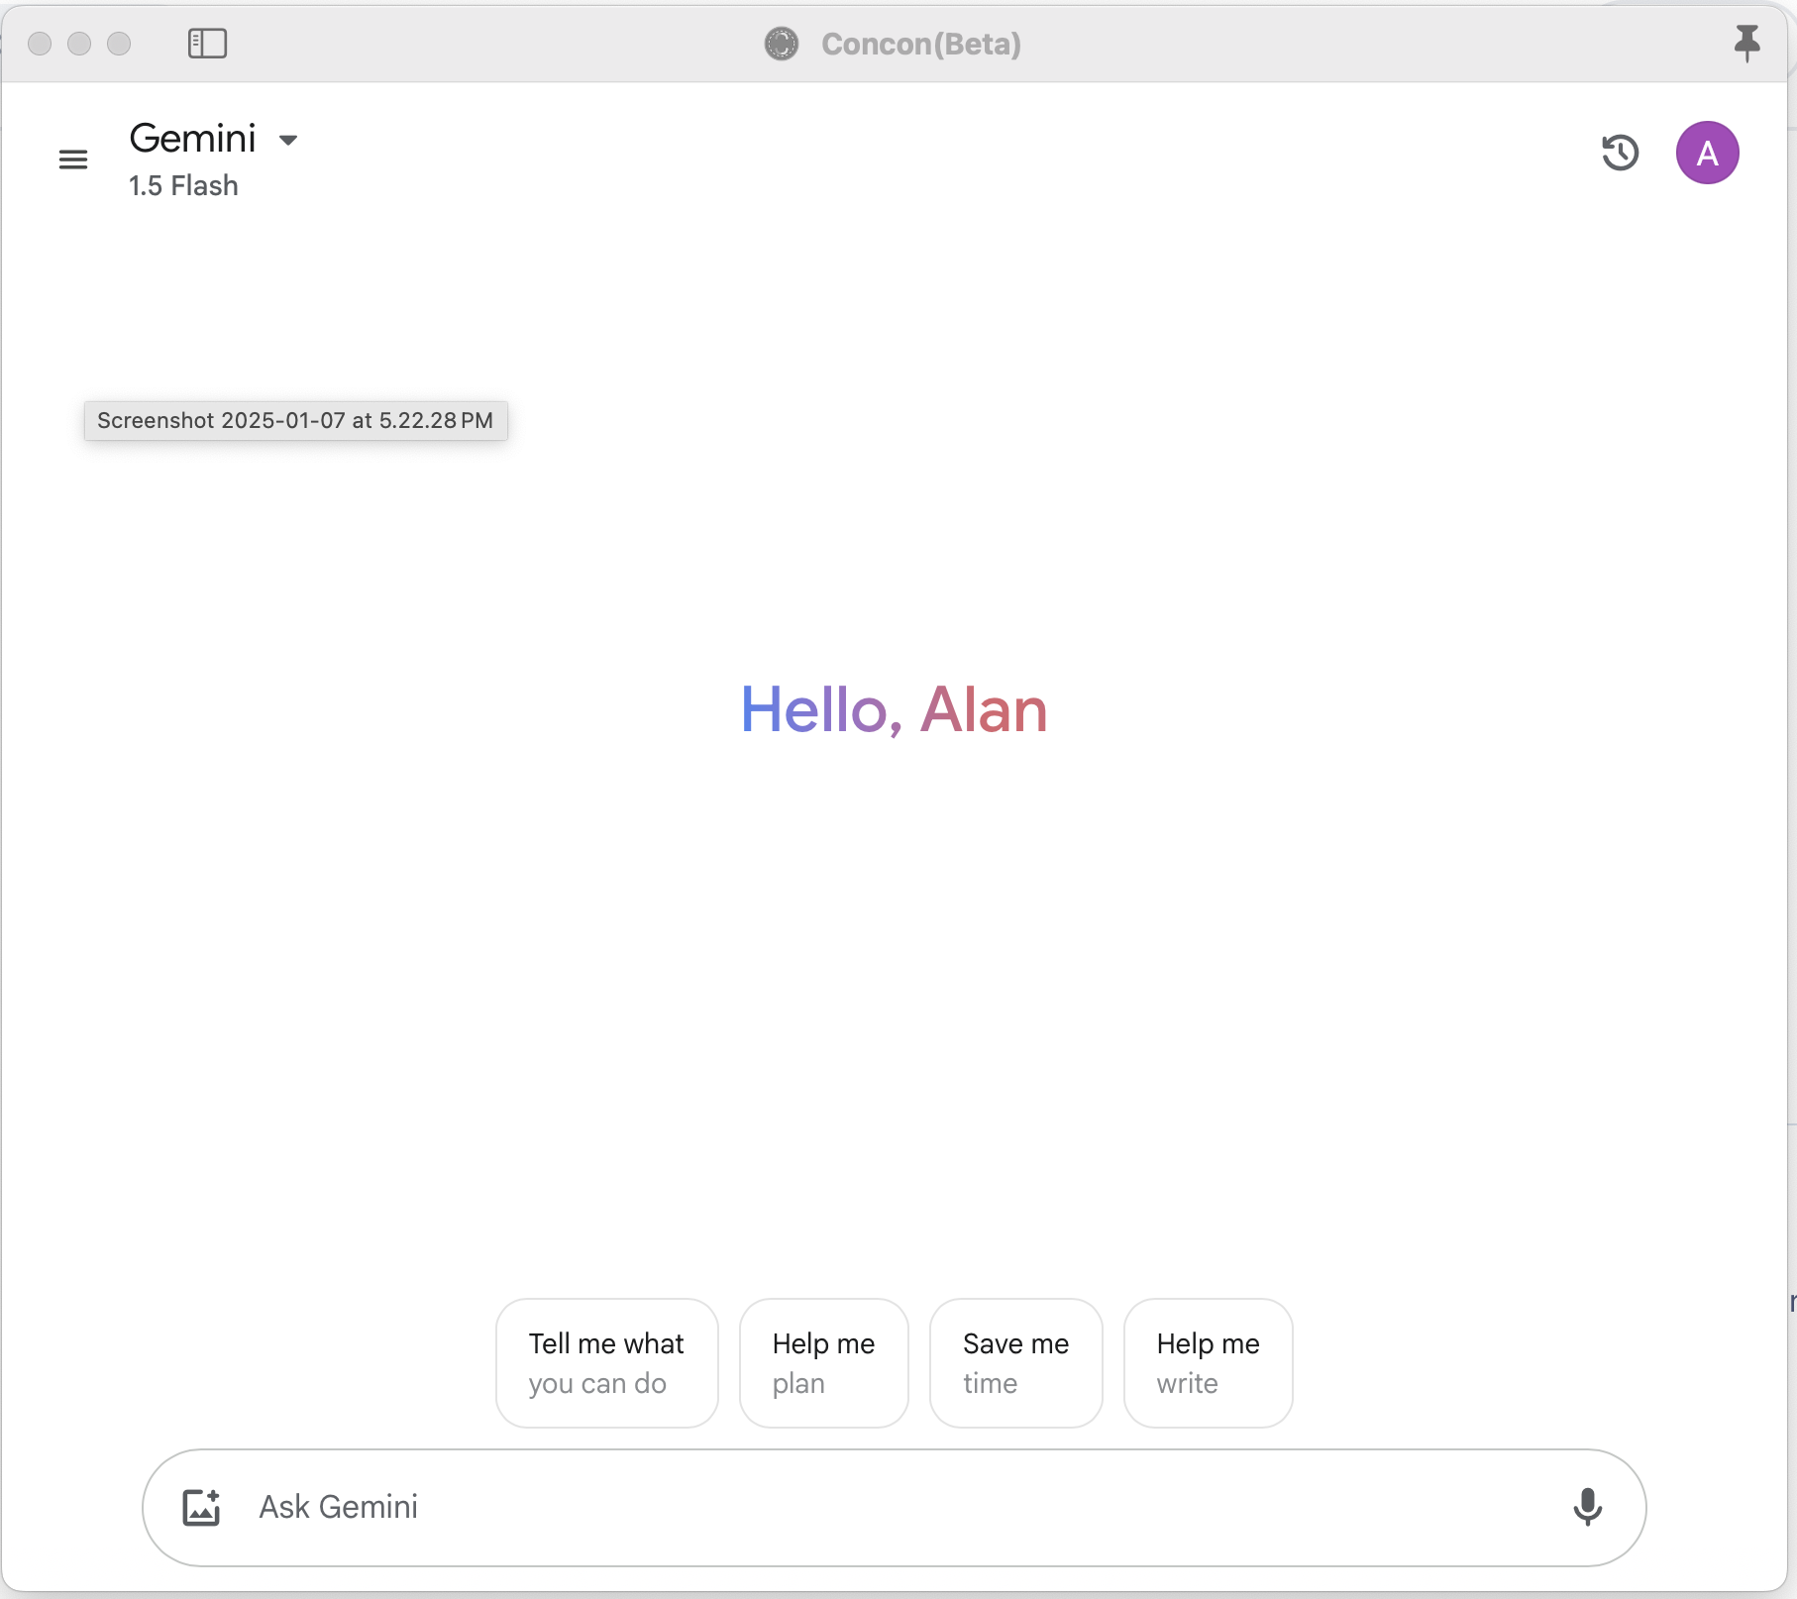This screenshot has height=1599, width=1797.
Task: Click the Concon(Beta) window title
Action: [921, 44]
